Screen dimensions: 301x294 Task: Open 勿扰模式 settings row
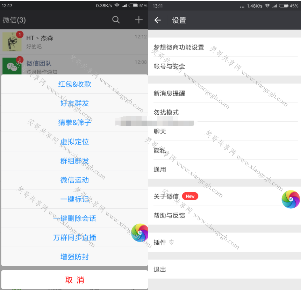tap(224, 112)
